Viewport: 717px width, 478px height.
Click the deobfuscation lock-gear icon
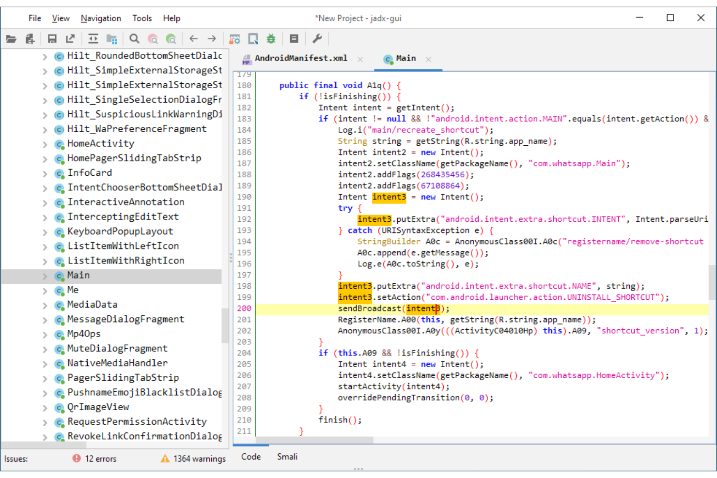[x=234, y=39]
